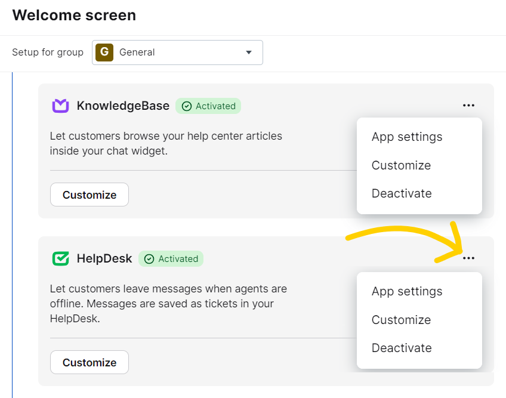This screenshot has width=506, height=398.
Task: Click the HelpDesk title text
Action: pos(104,258)
